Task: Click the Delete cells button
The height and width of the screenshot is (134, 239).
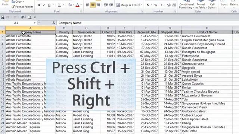Action: (x=234, y=4)
